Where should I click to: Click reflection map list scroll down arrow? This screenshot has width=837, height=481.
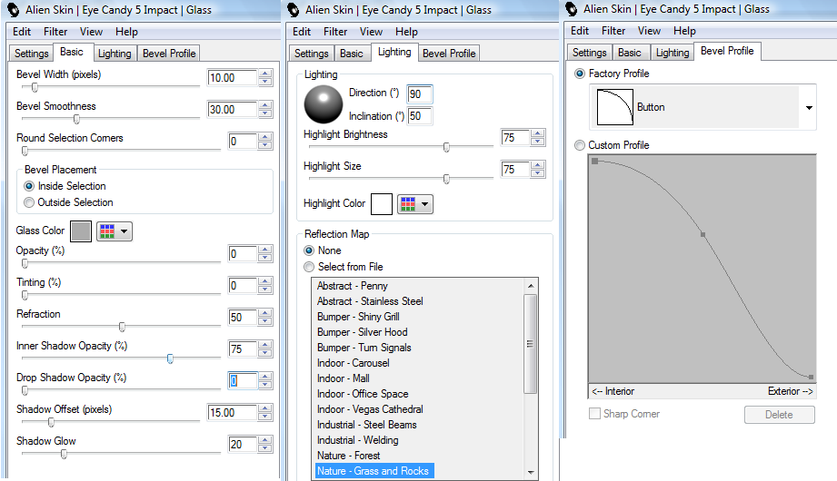[x=531, y=472]
